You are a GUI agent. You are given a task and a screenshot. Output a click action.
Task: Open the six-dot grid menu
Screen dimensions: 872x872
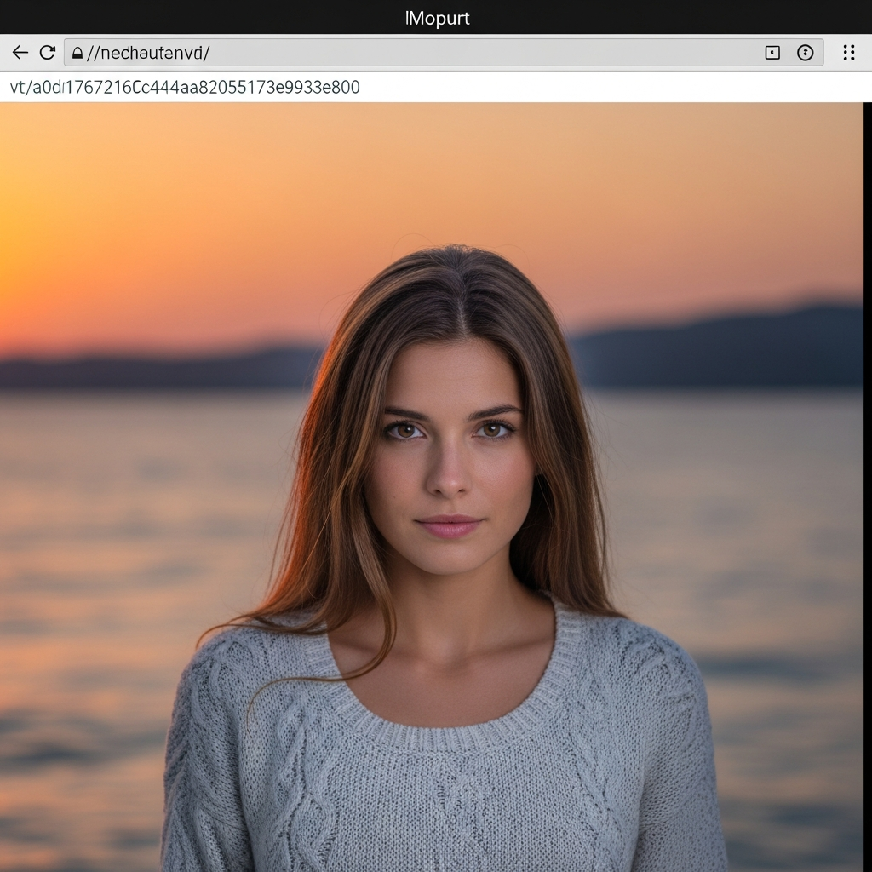[848, 53]
